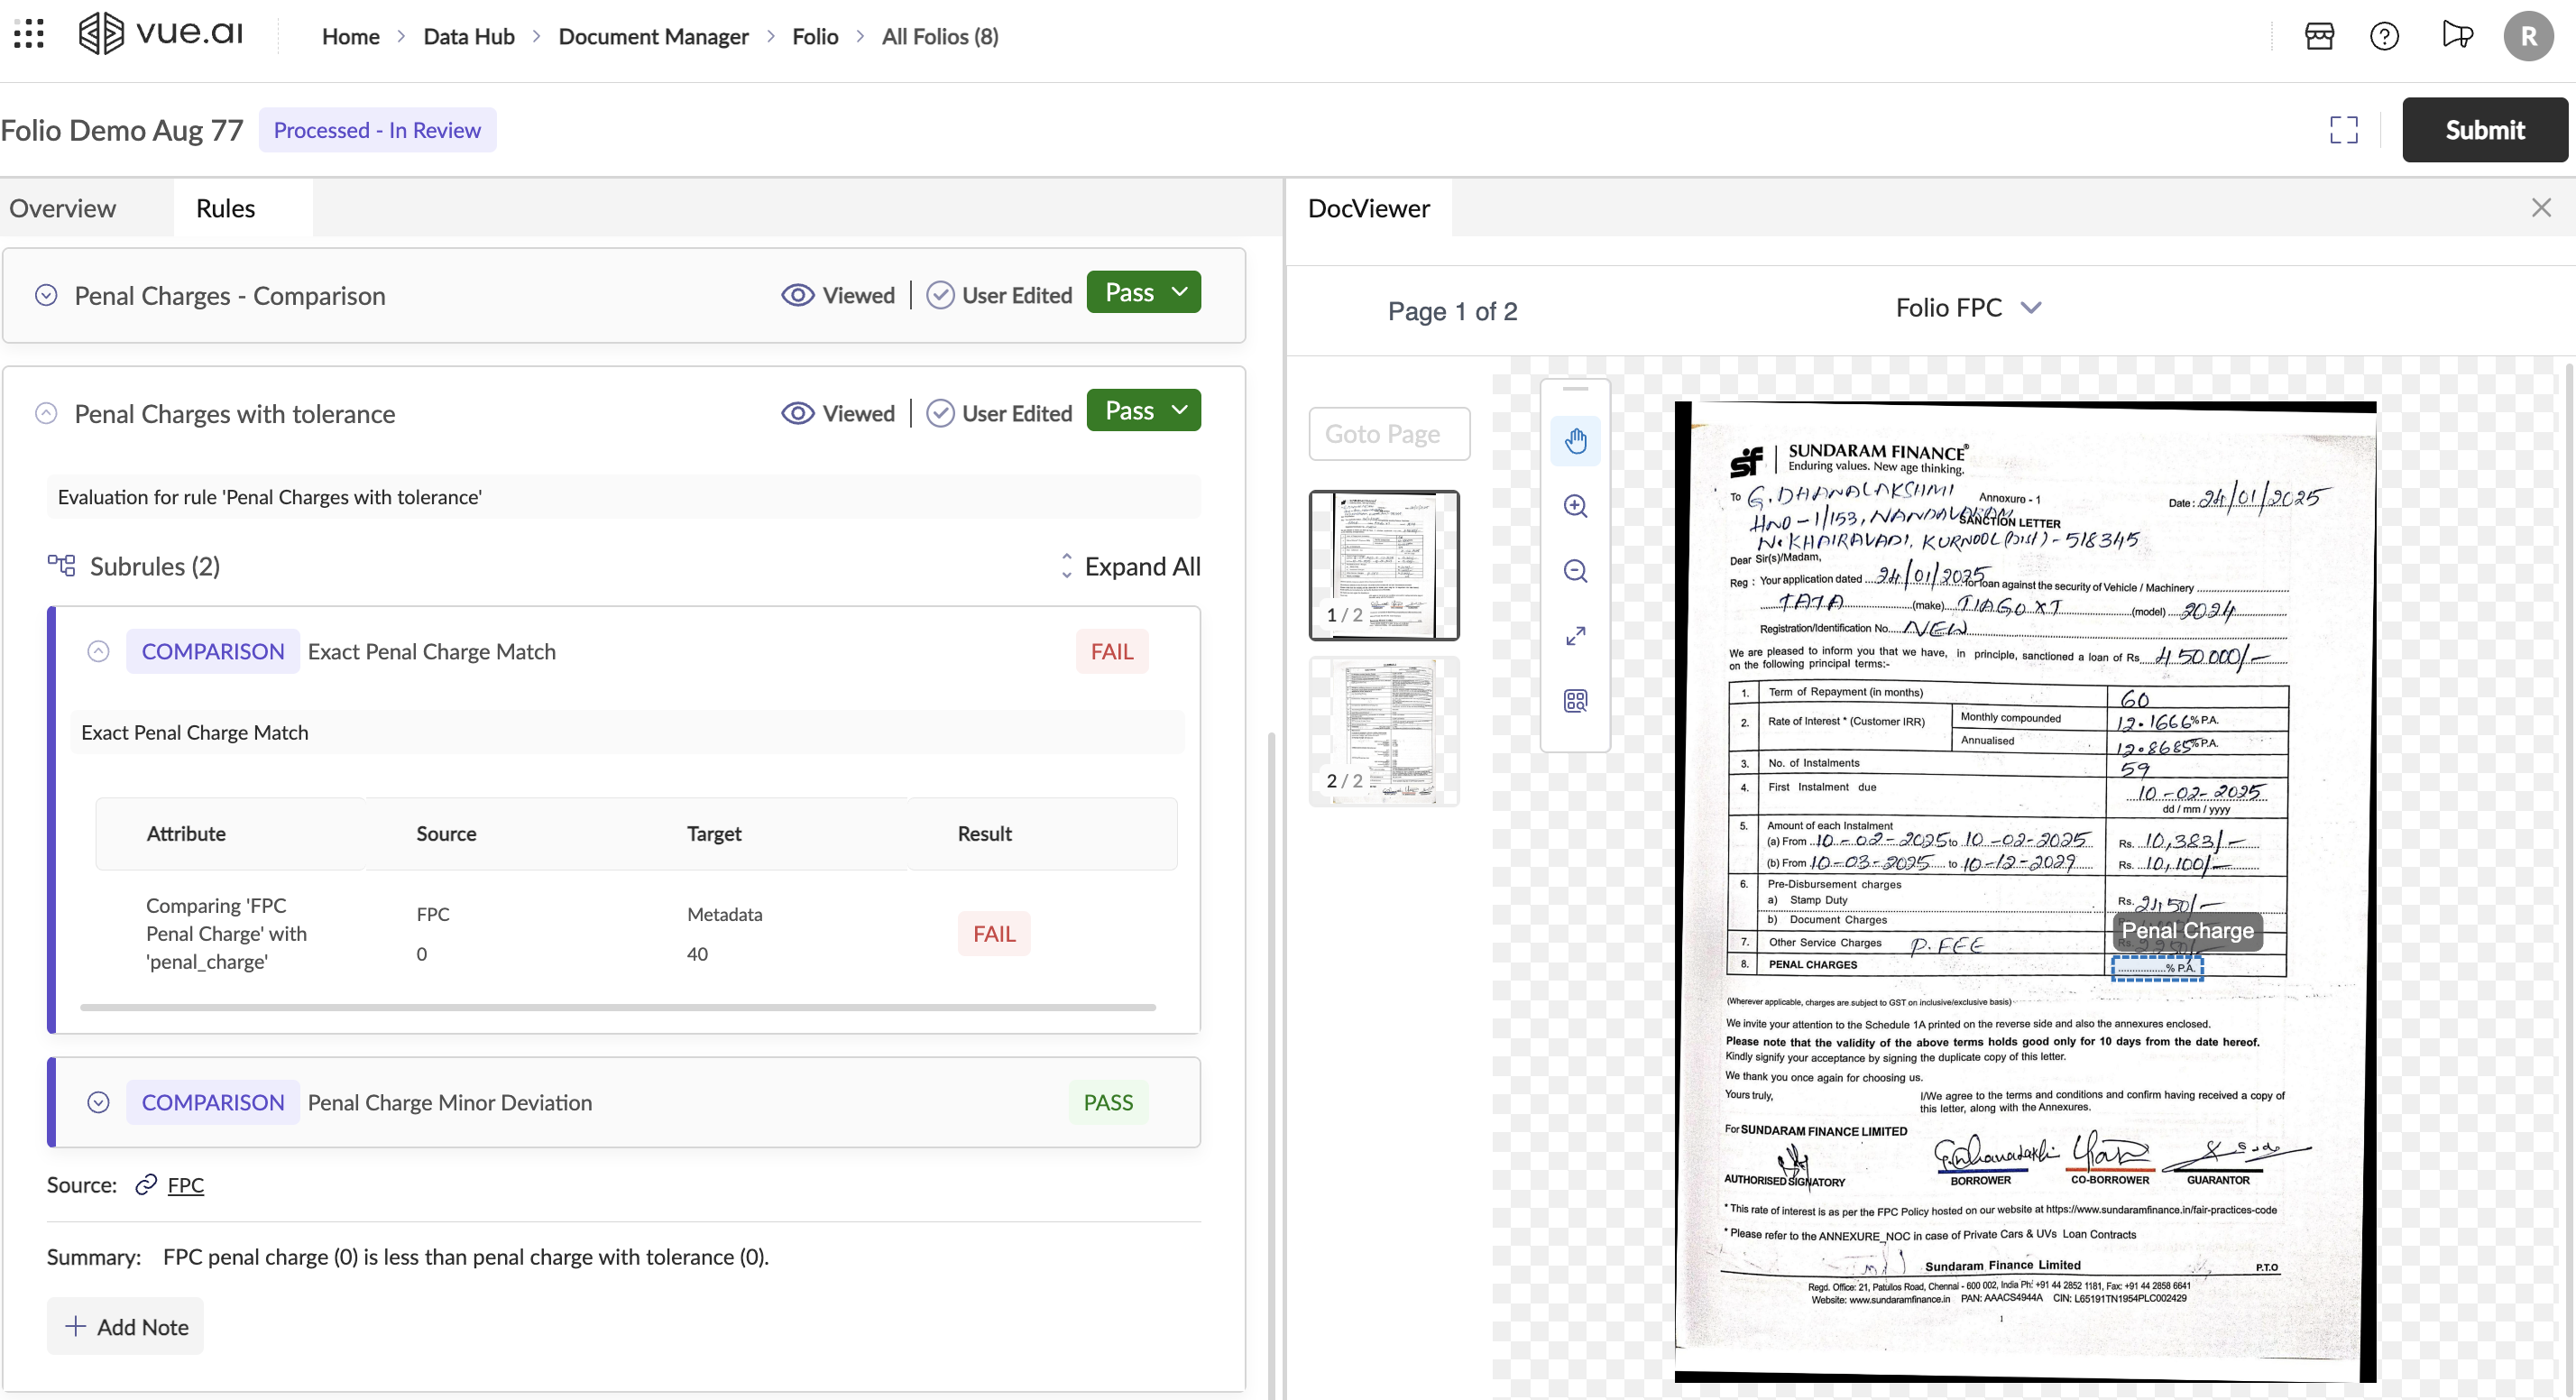This screenshot has width=2576, height=1400.
Task: Click the fullscreen brackets icon near Submit
Action: click(2343, 130)
